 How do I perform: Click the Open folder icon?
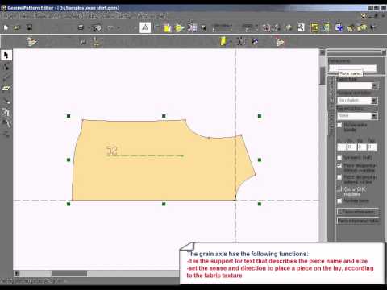[x=17, y=27]
